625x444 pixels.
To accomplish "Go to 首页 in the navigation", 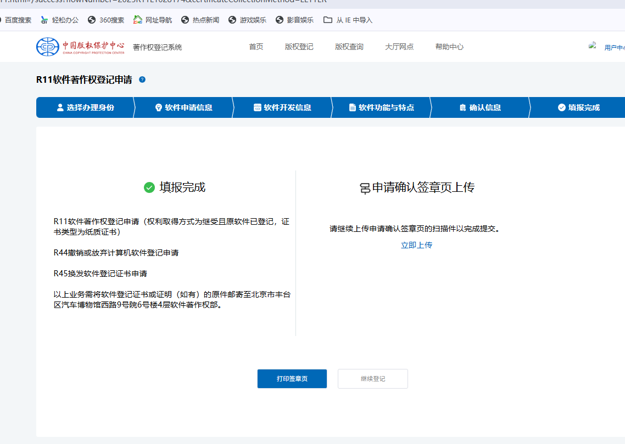I will click(256, 47).
